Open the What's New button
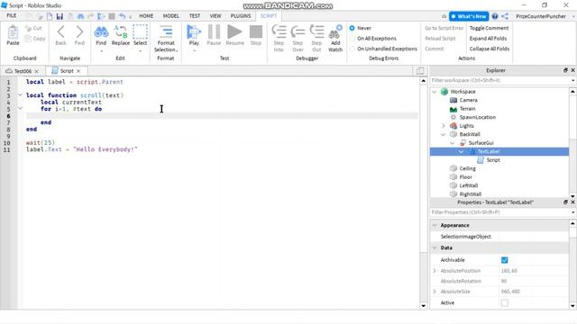 point(469,16)
